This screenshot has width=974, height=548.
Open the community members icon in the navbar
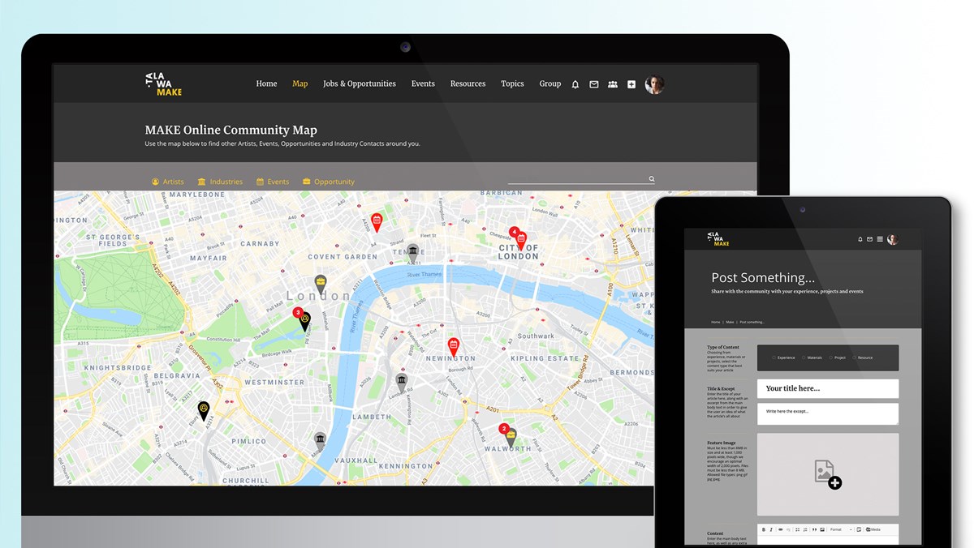coord(613,84)
